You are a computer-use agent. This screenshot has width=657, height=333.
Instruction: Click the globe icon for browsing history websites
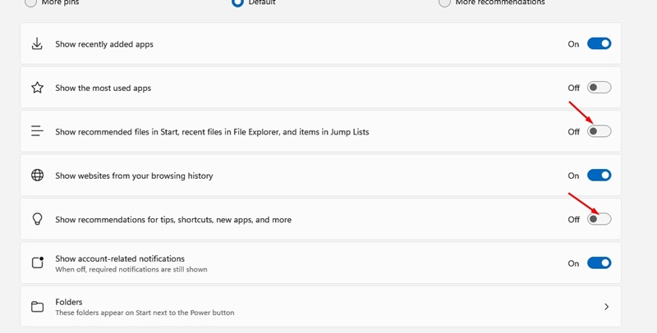point(37,176)
